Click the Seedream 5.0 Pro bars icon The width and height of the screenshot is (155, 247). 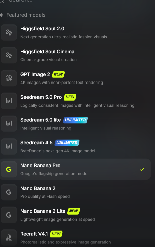(9, 101)
